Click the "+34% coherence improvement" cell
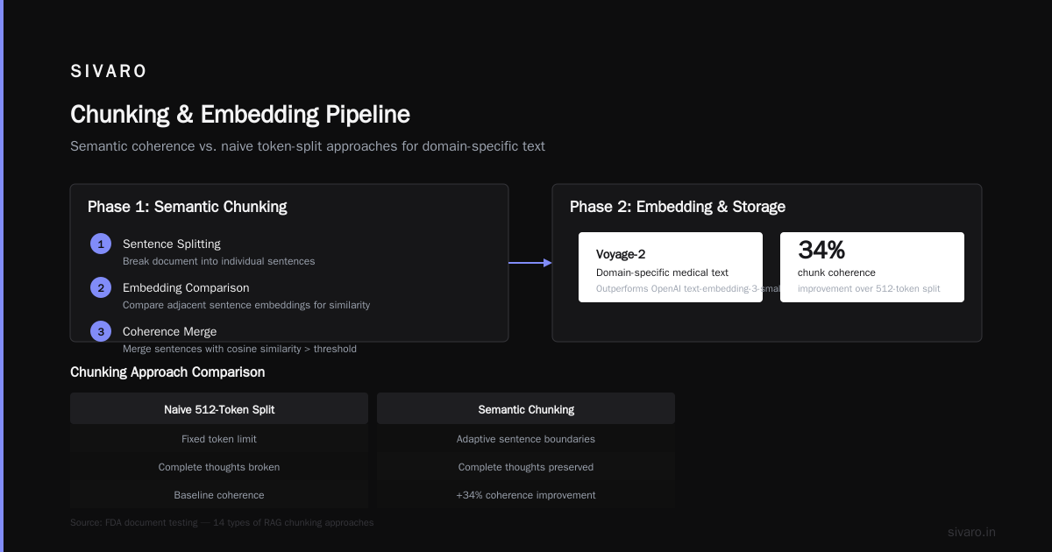 tap(526, 495)
